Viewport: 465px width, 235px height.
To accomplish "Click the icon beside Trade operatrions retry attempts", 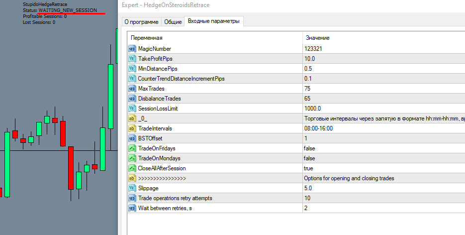I will (x=132, y=198).
